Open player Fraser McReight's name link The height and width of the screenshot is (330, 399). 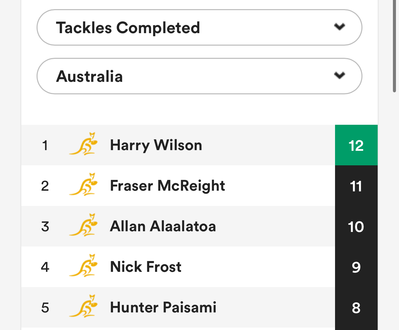coord(168,186)
